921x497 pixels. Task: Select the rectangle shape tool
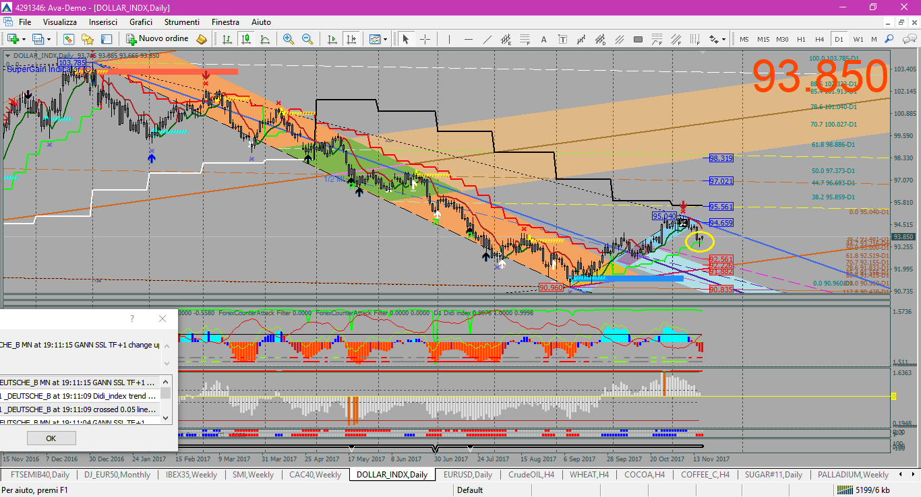click(638, 39)
